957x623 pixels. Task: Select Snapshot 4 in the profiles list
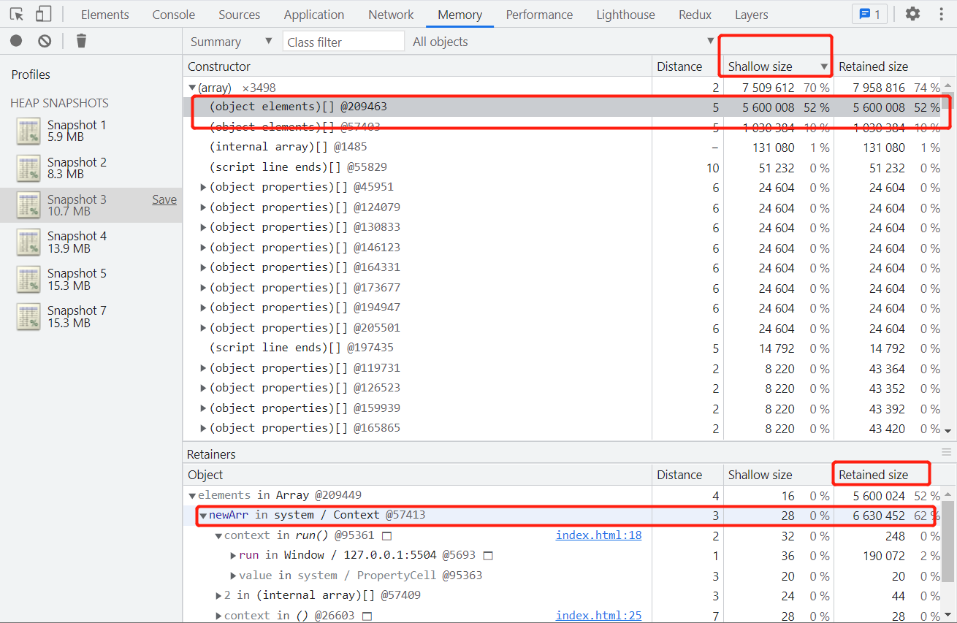91,242
